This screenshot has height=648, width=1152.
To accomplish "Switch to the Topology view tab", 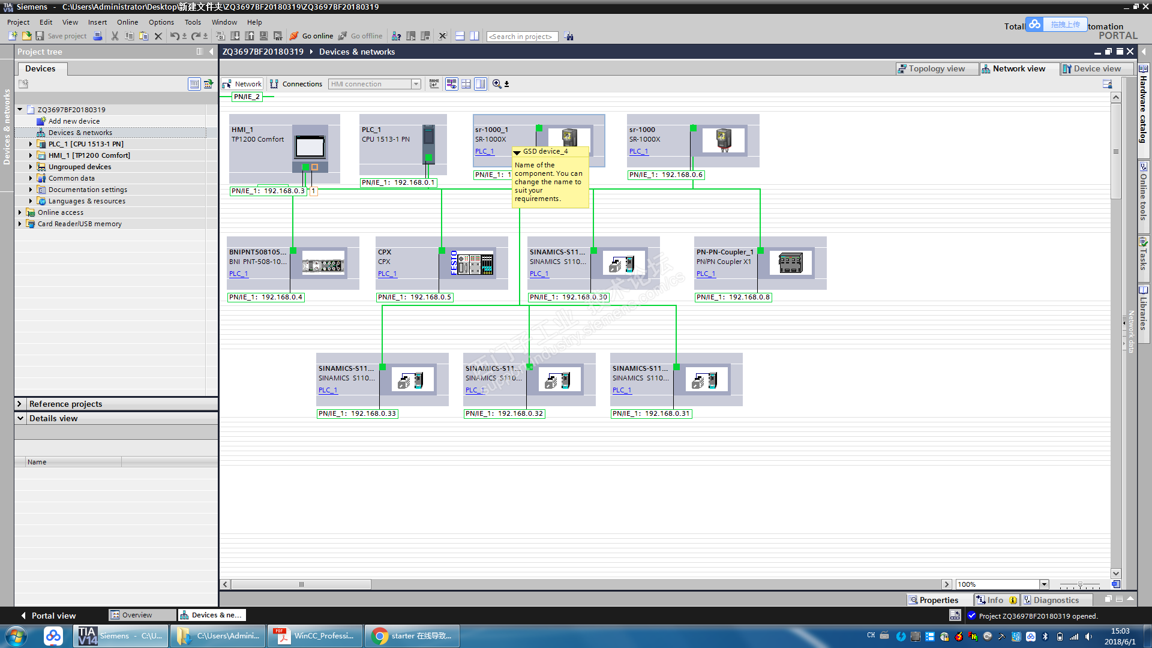I will (x=936, y=69).
